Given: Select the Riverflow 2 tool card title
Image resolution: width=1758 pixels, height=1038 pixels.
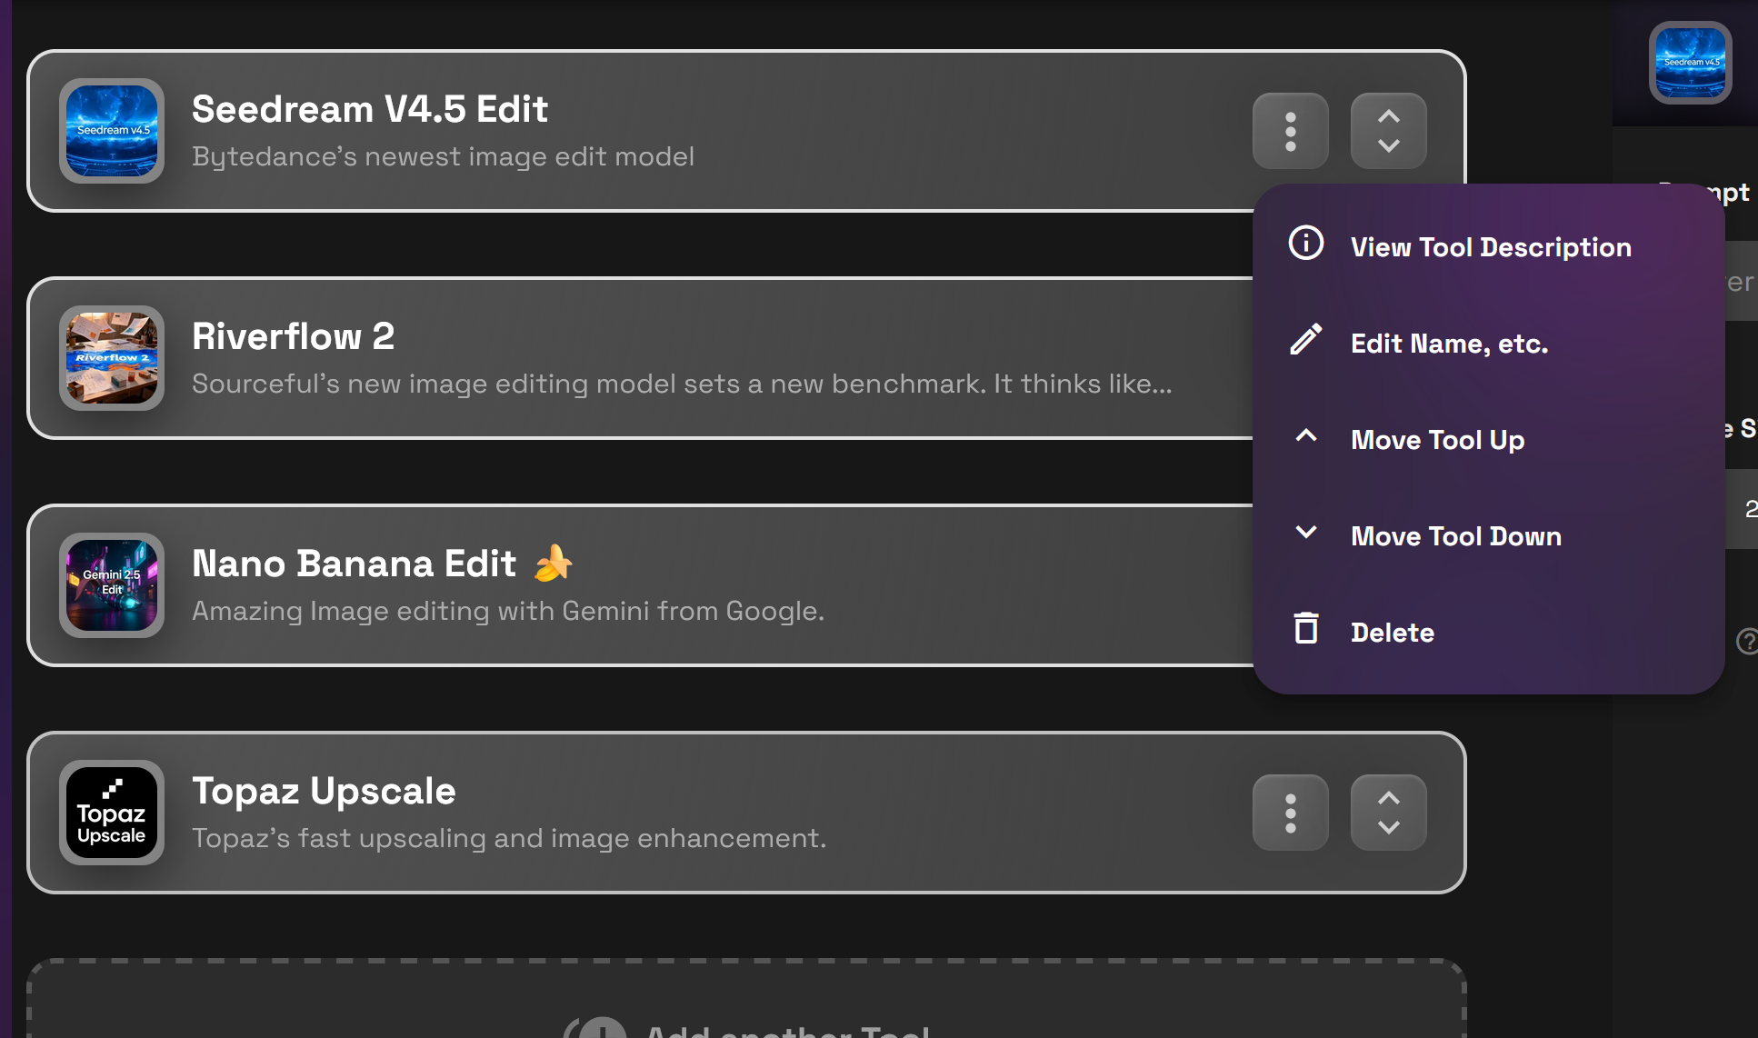Looking at the screenshot, I should click(x=293, y=336).
